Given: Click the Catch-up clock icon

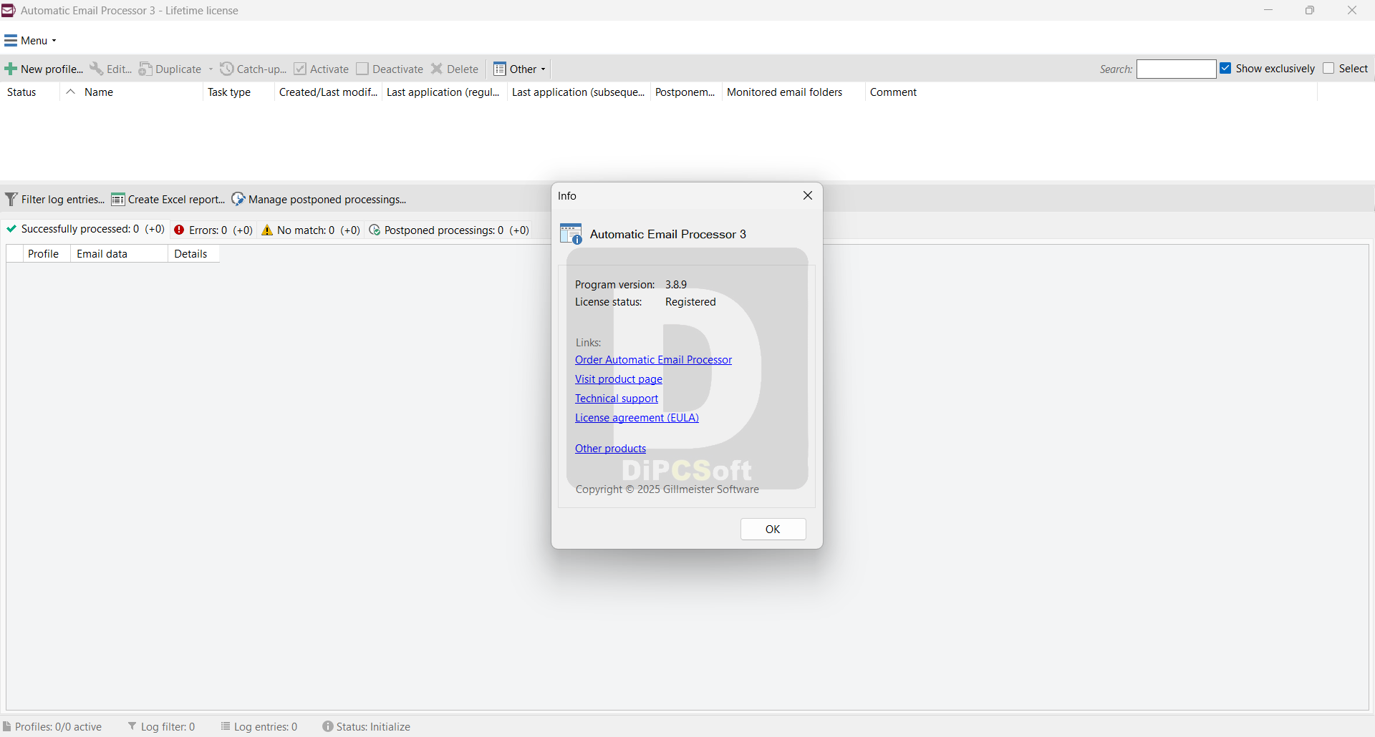Looking at the screenshot, I should pos(227,69).
